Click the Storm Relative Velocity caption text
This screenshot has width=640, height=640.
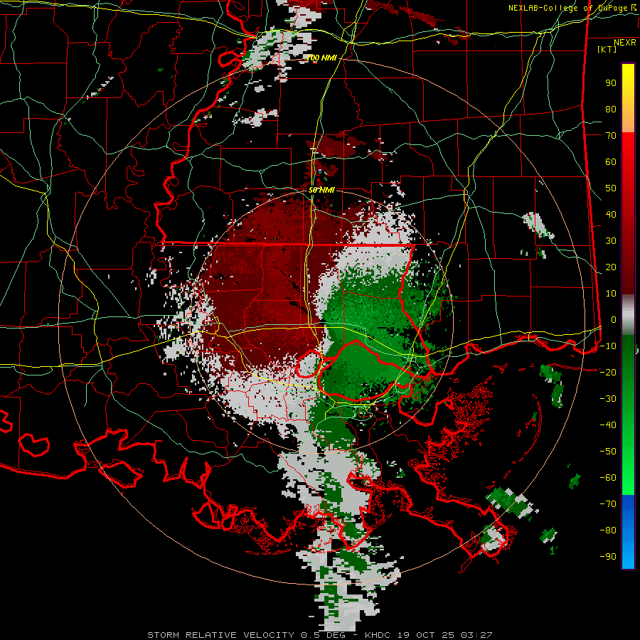pos(319,635)
